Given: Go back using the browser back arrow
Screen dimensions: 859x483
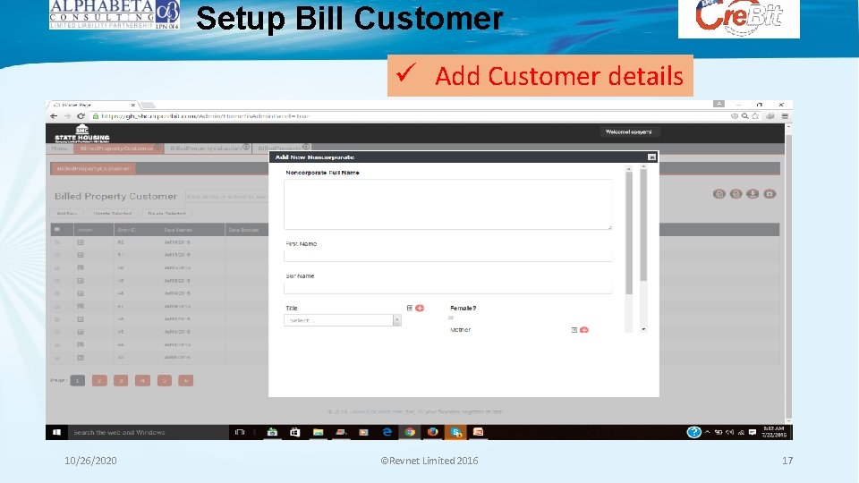Looking at the screenshot, I should (x=54, y=116).
